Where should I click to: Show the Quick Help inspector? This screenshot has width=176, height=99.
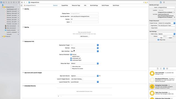pyautogui.click(x=164, y=2)
